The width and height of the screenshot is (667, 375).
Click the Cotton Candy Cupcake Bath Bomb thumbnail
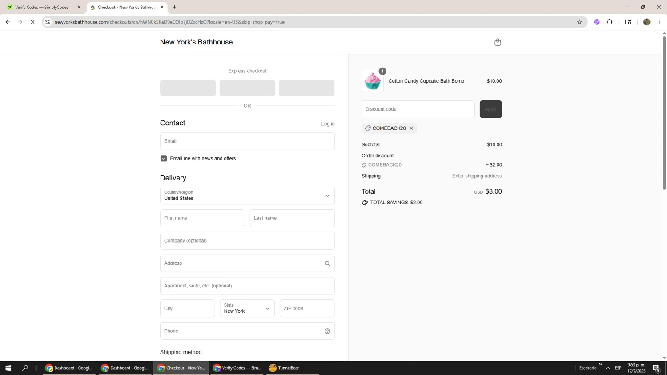pos(373,81)
